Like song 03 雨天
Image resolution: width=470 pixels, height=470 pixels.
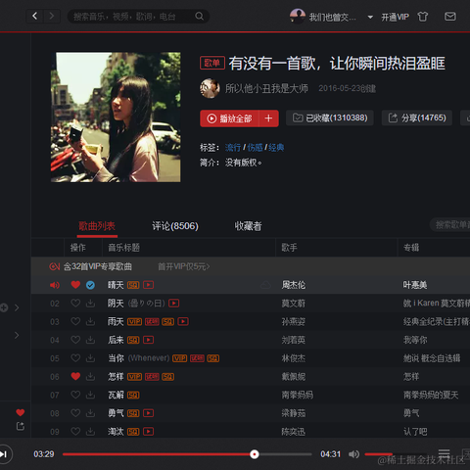click(75, 321)
